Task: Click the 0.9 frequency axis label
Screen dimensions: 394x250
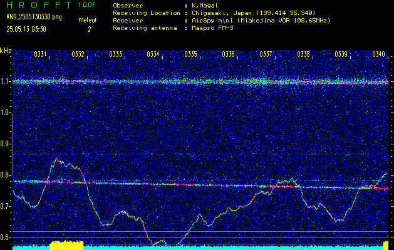Action: pos(4,144)
